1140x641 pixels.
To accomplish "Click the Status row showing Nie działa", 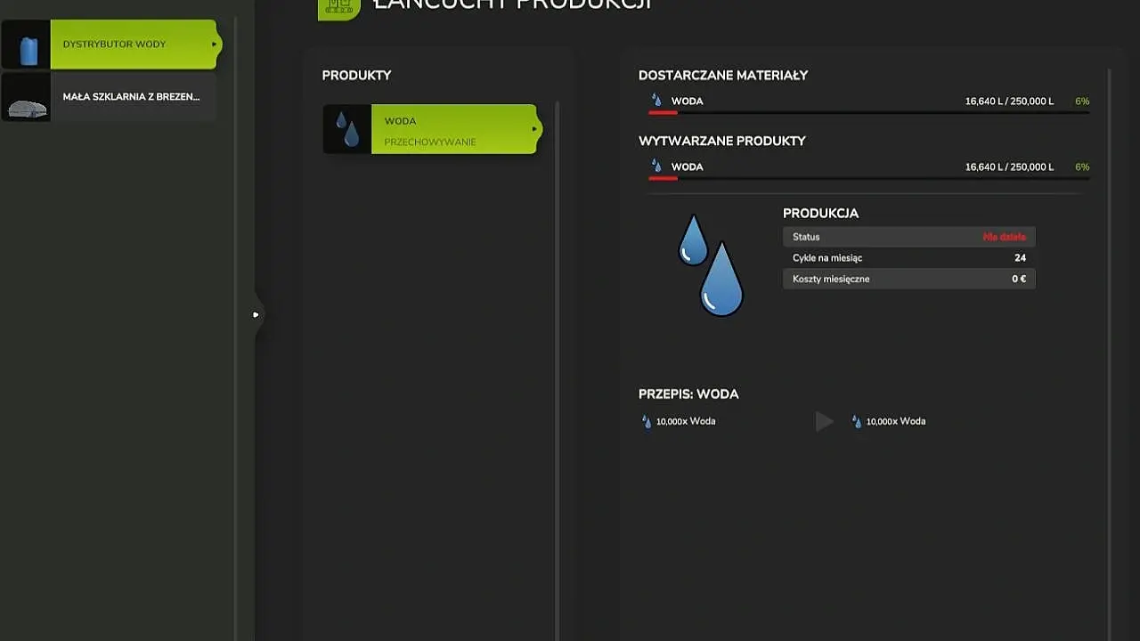I will (x=908, y=237).
